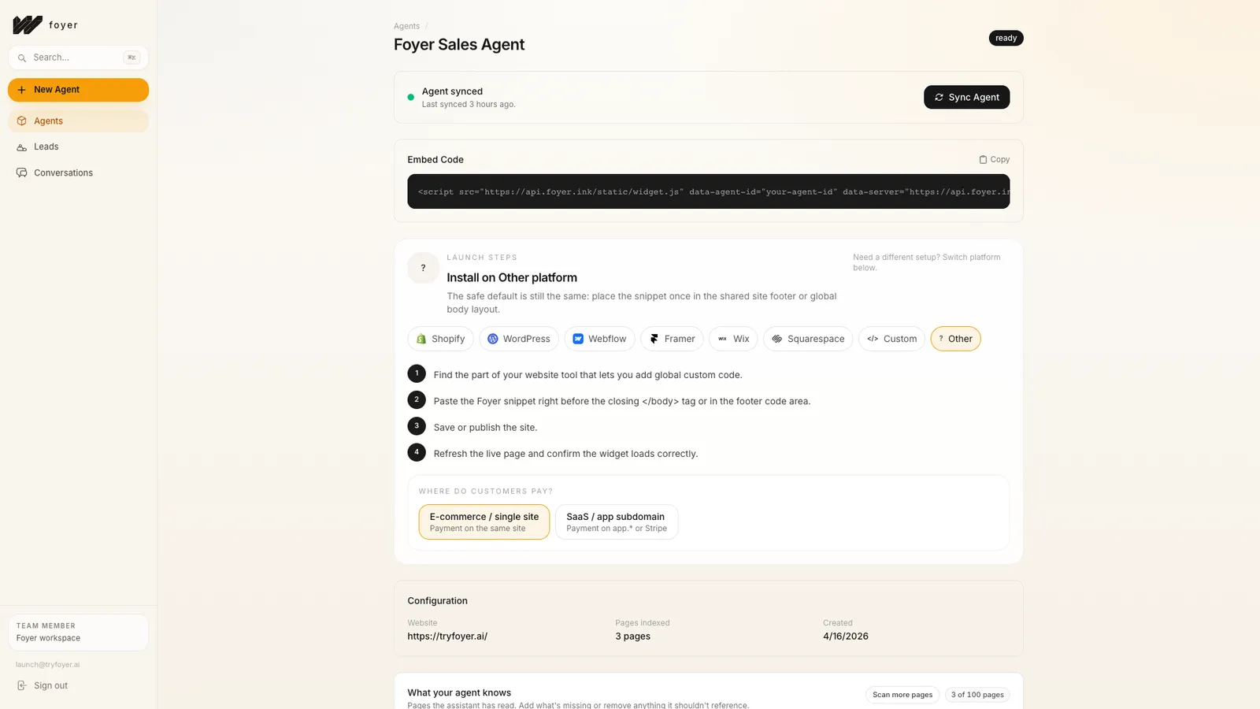Choose the Squarespace platform tab
The height and width of the screenshot is (709, 1260).
(808, 339)
